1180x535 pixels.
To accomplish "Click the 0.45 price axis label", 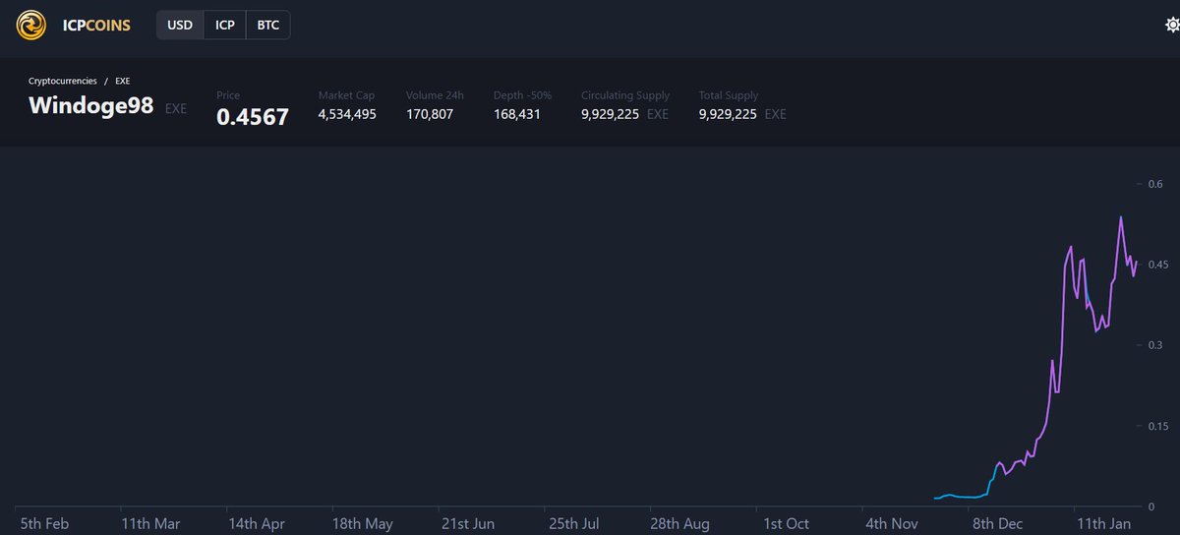I will (x=1158, y=266).
